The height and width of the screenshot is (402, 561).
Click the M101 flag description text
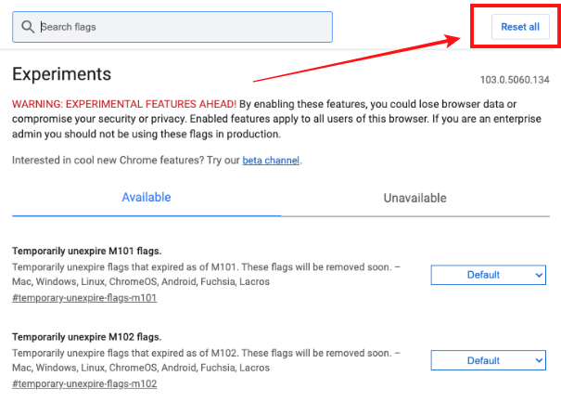[207, 274]
